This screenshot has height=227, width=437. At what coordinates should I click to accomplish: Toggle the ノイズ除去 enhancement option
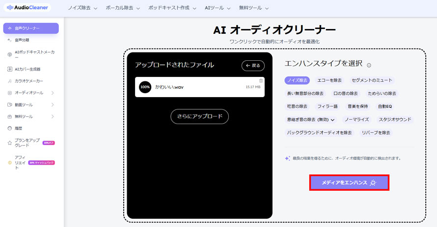[x=297, y=80]
